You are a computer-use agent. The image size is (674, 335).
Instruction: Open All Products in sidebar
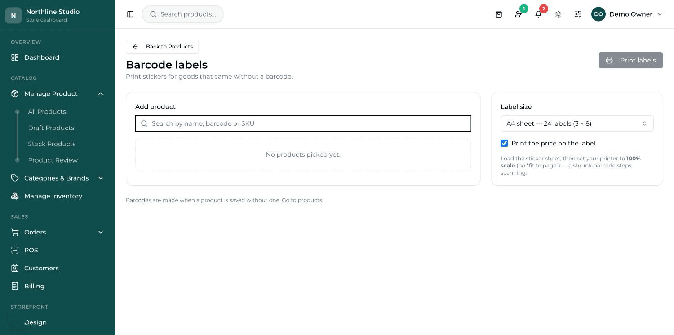47,111
